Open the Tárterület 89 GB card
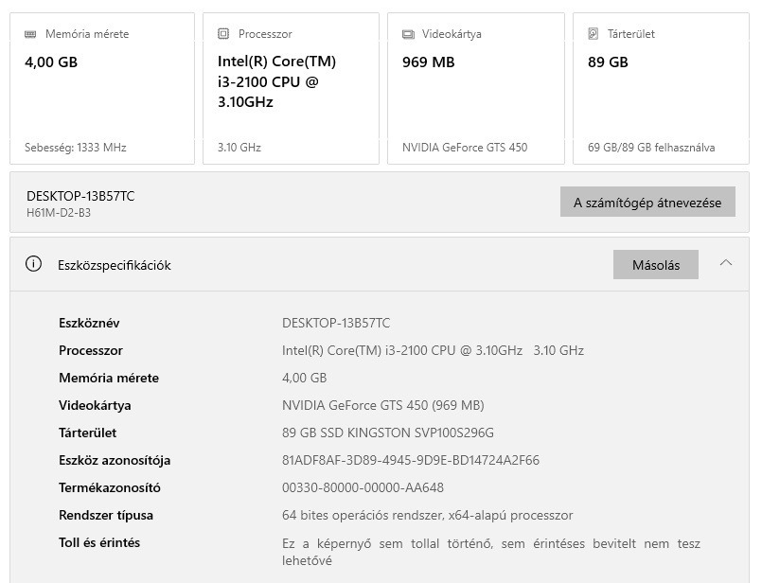 click(x=661, y=88)
